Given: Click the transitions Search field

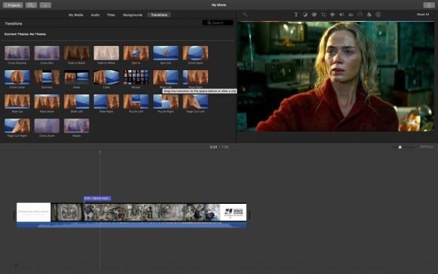Looking at the screenshot, I should [218, 23].
